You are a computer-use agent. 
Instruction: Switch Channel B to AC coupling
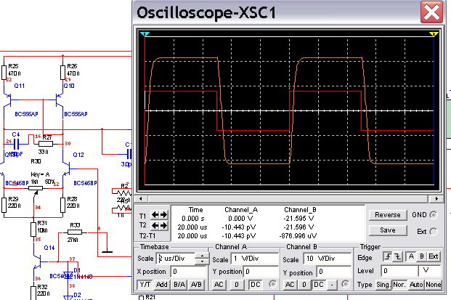pyautogui.click(x=289, y=284)
